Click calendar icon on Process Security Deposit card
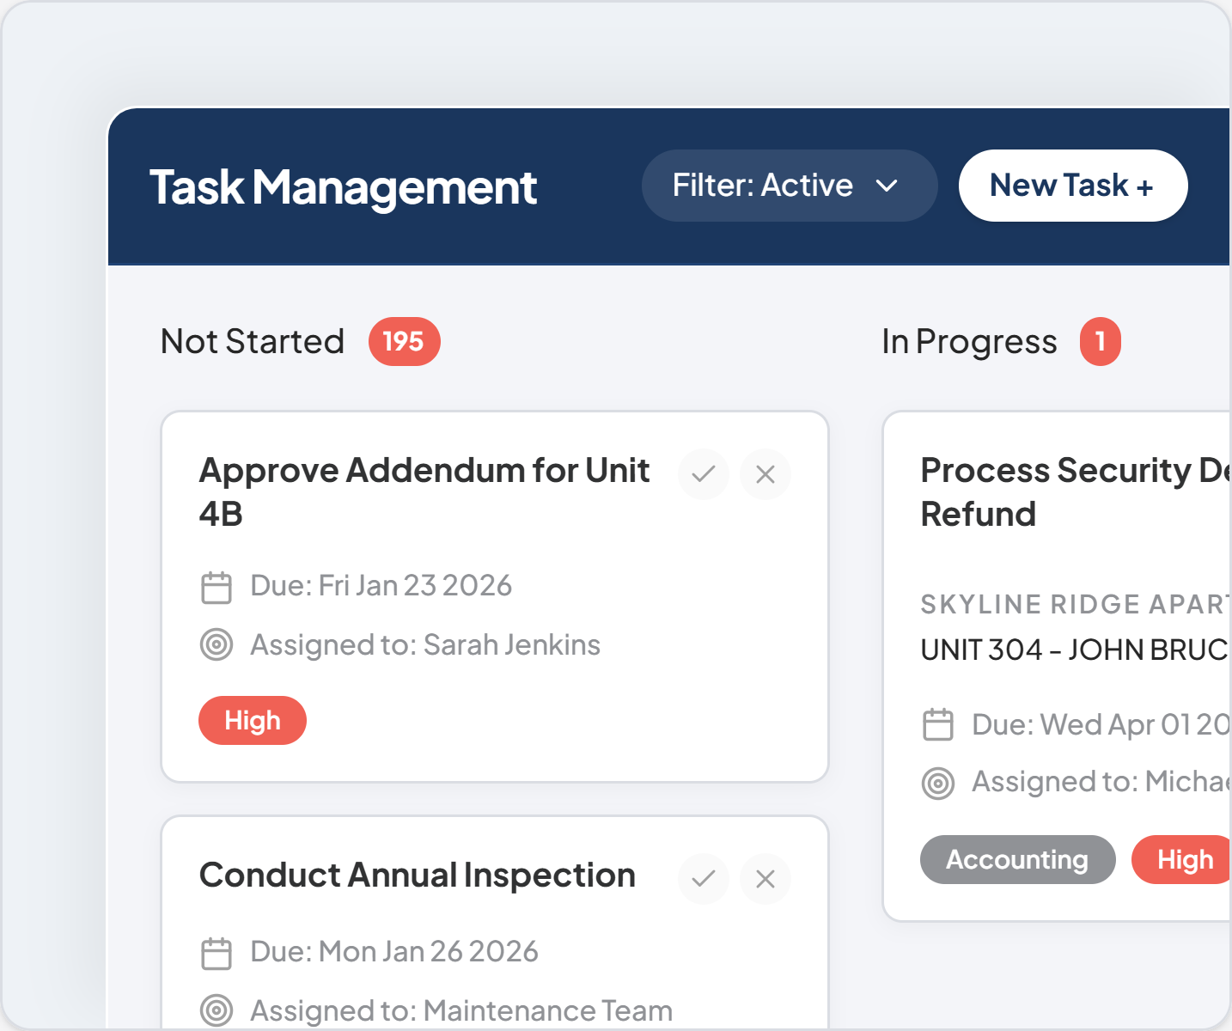Viewport: 1232px width, 1031px height. [938, 724]
